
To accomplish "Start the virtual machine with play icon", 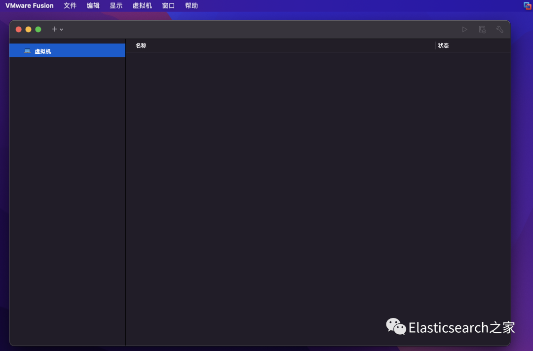I will pos(464,30).
